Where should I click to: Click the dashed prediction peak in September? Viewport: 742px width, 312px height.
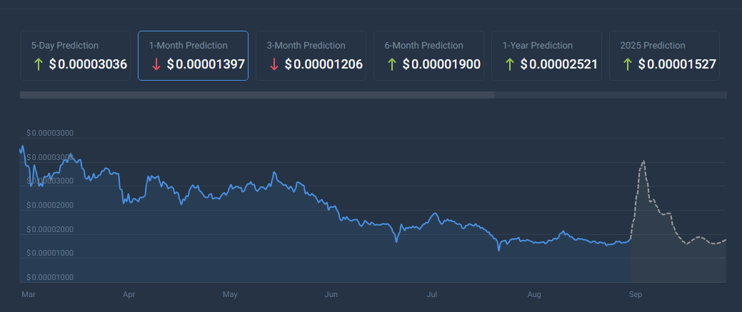[x=643, y=161]
